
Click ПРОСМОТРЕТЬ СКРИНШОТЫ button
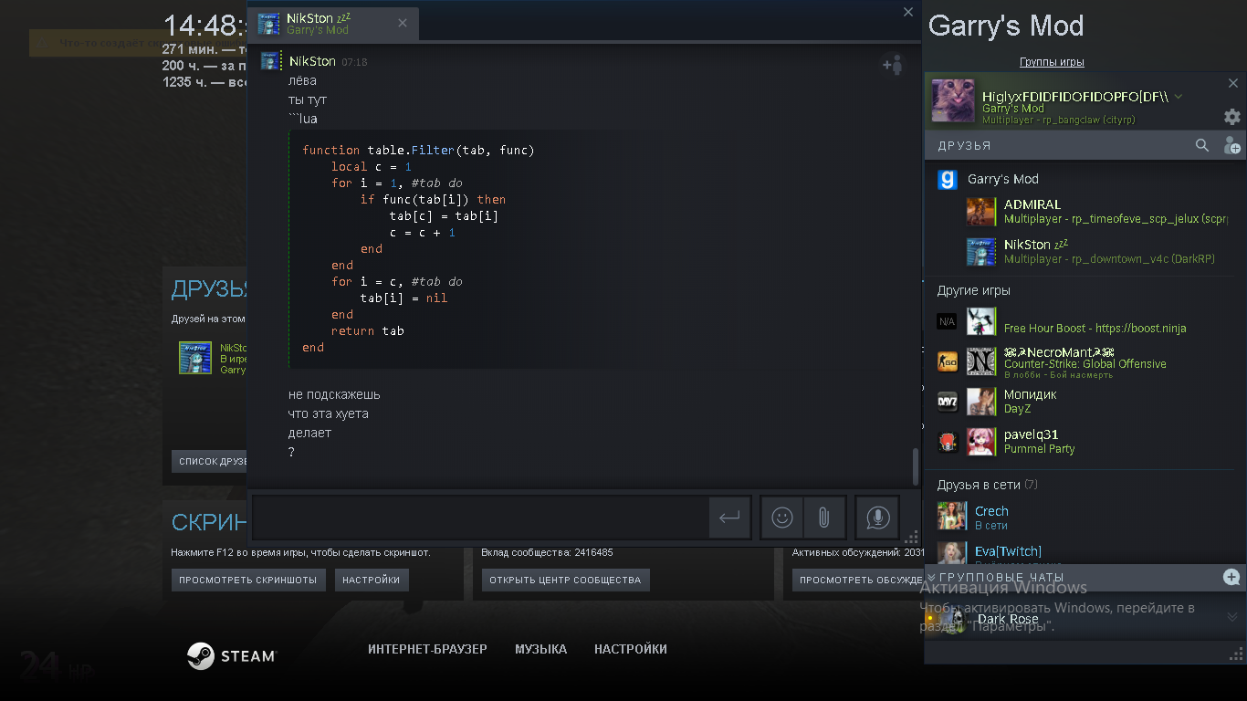click(x=248, y=580)
